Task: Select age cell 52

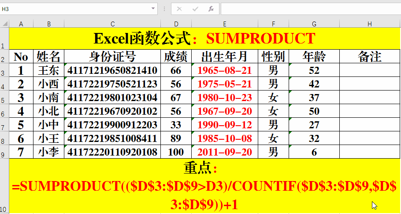Action: (314, 70)
